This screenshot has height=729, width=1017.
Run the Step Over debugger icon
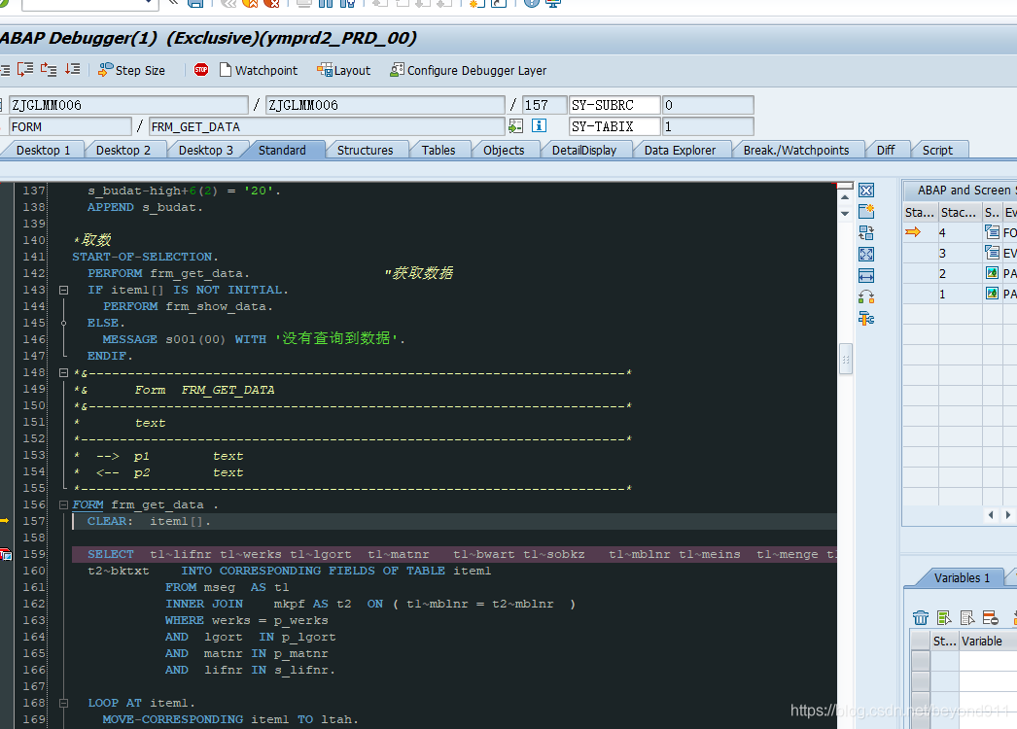pyautogui.click(x=25, y=69)
